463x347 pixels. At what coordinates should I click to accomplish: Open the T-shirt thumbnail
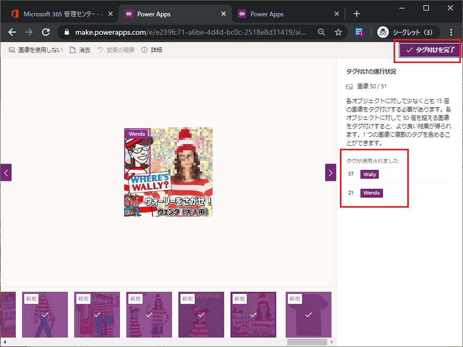click(x=308, y=314)
